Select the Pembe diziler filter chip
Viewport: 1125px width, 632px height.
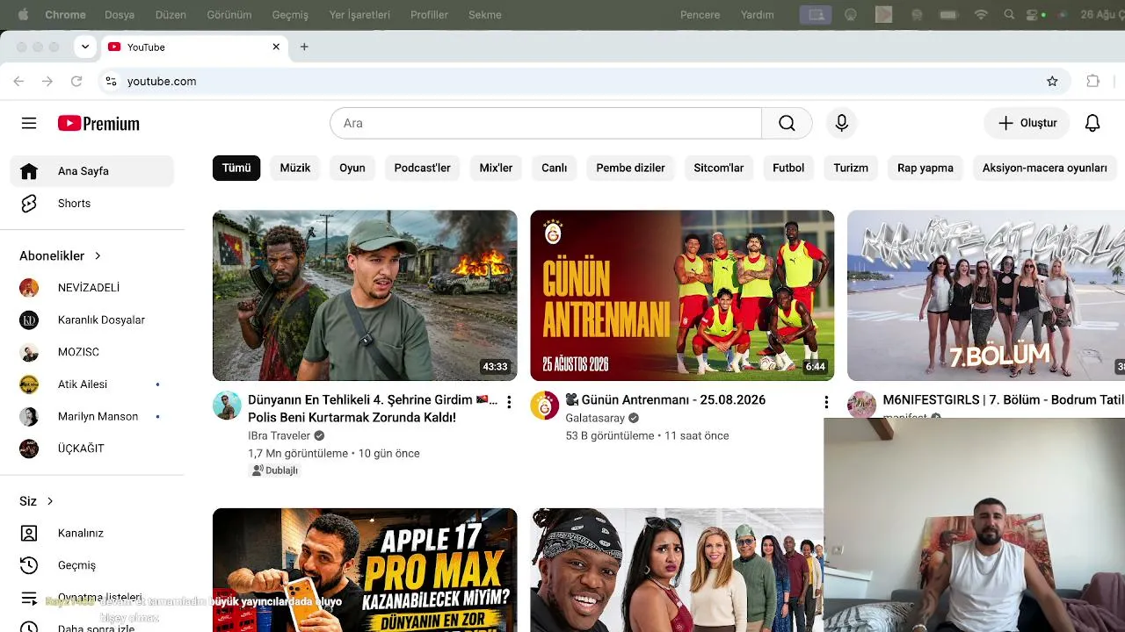click(x=630, y=168)
